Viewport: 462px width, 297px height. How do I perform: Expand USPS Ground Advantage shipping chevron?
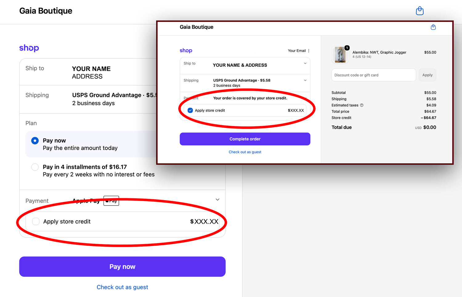point(305,80)
